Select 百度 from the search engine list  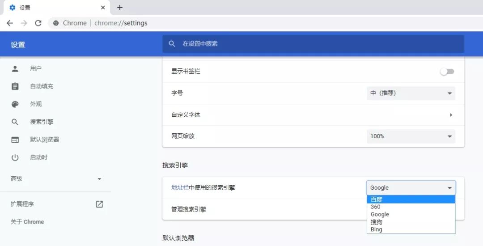(x=411, y=199)
